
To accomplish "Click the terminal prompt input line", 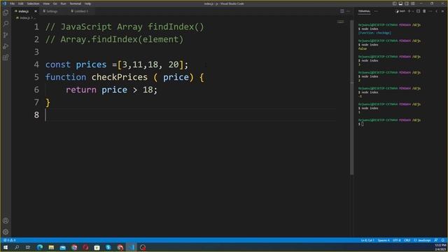I will click(361, 124).
